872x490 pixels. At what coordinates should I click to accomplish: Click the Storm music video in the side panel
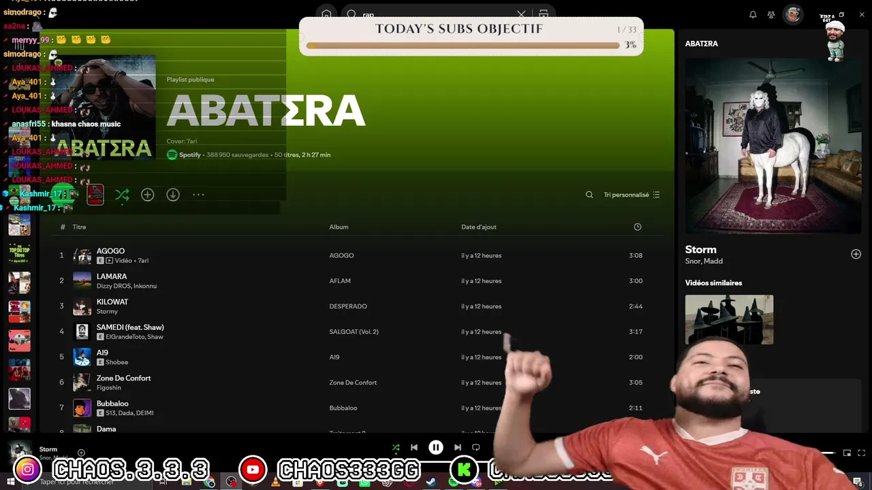click(x=773, y=145)
